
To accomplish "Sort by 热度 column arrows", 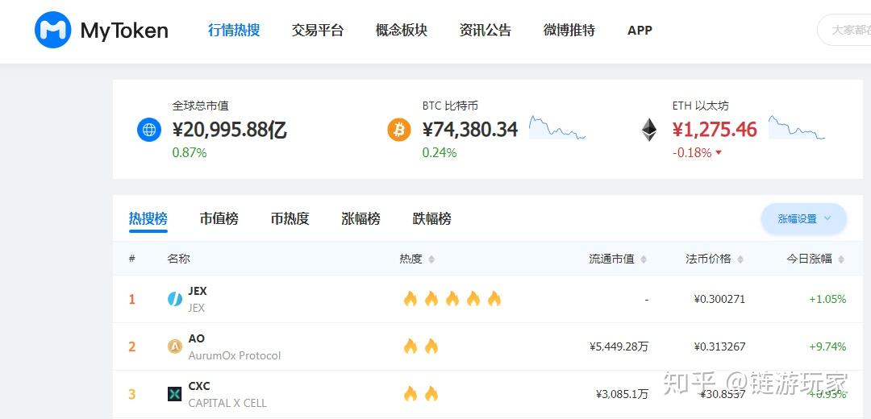I will click(x=431, y=259).
